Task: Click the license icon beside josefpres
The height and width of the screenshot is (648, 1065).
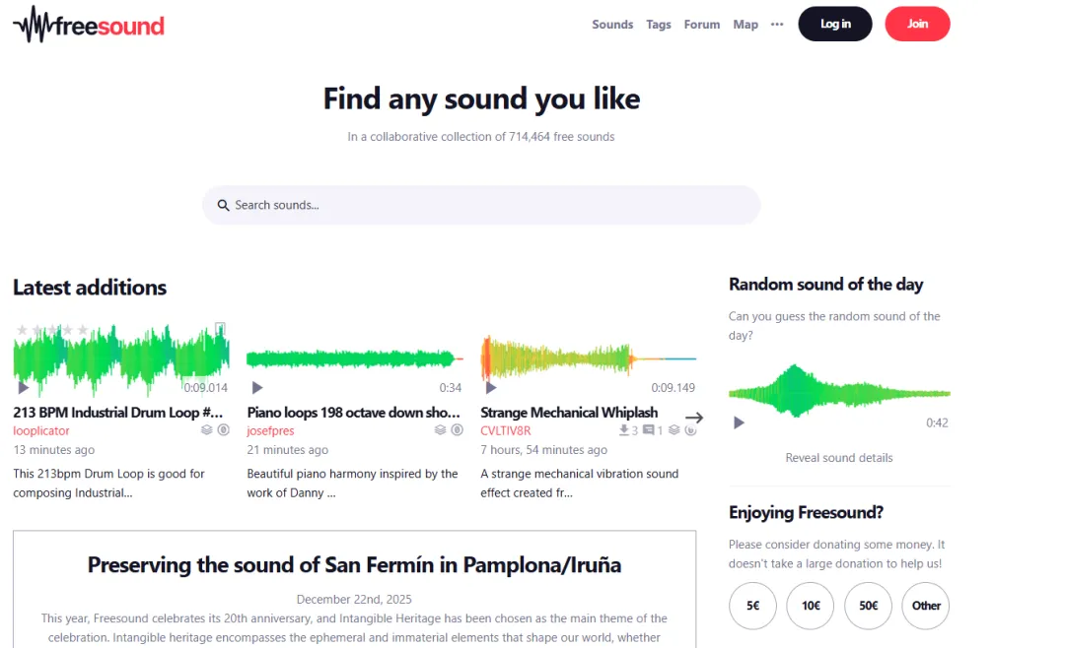Action: (458, 430)
